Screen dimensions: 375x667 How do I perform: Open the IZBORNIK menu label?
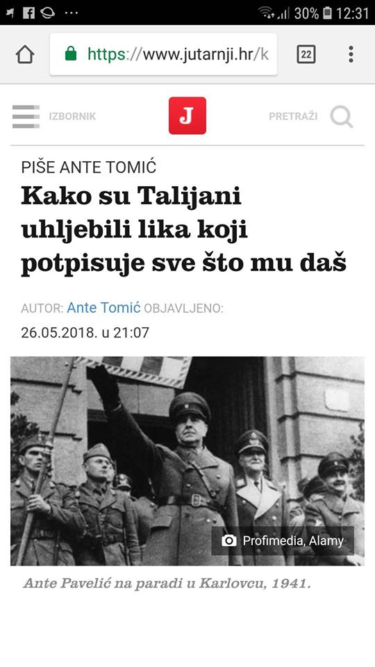[x=72, y=117]
